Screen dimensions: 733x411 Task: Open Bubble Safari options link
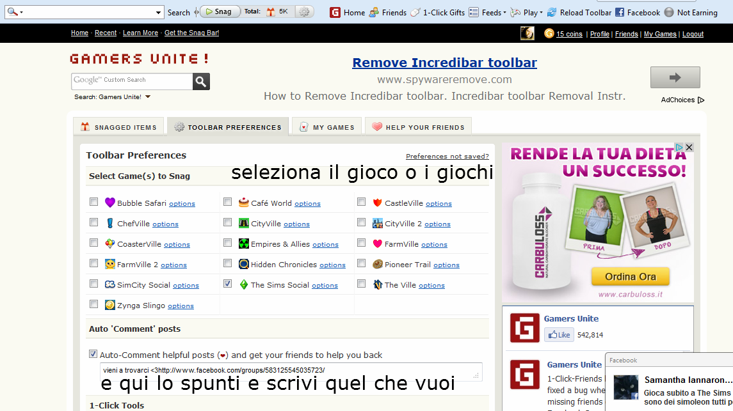182,203
